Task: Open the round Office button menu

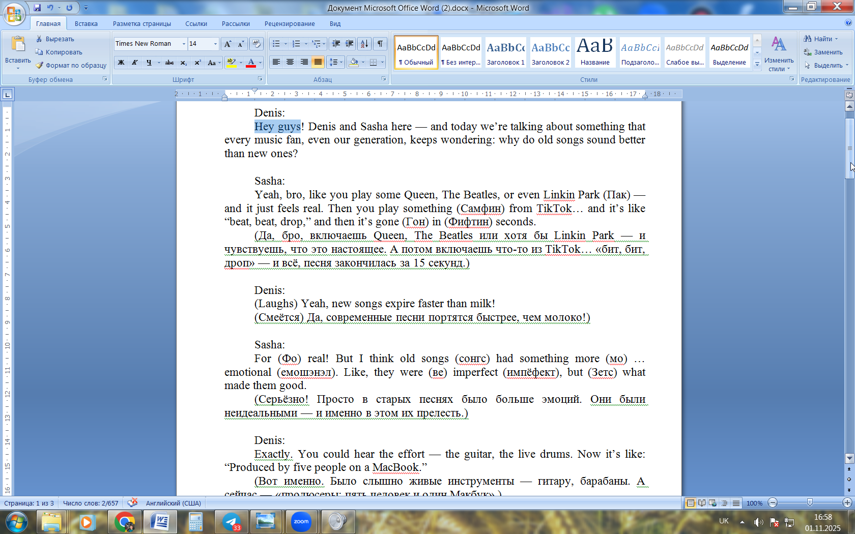Action: click(x=14, y=14)
